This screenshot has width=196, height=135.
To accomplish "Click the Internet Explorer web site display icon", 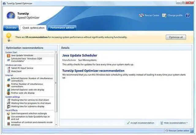I will point(9,90).
